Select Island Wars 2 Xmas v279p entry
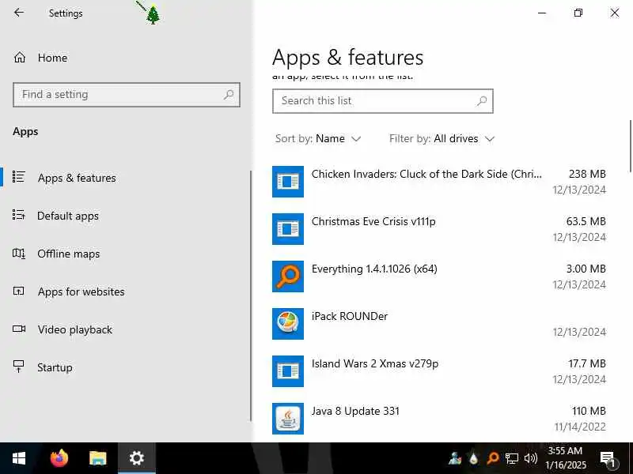The width and height of the screenshot is (633, 474). [439, 371]
